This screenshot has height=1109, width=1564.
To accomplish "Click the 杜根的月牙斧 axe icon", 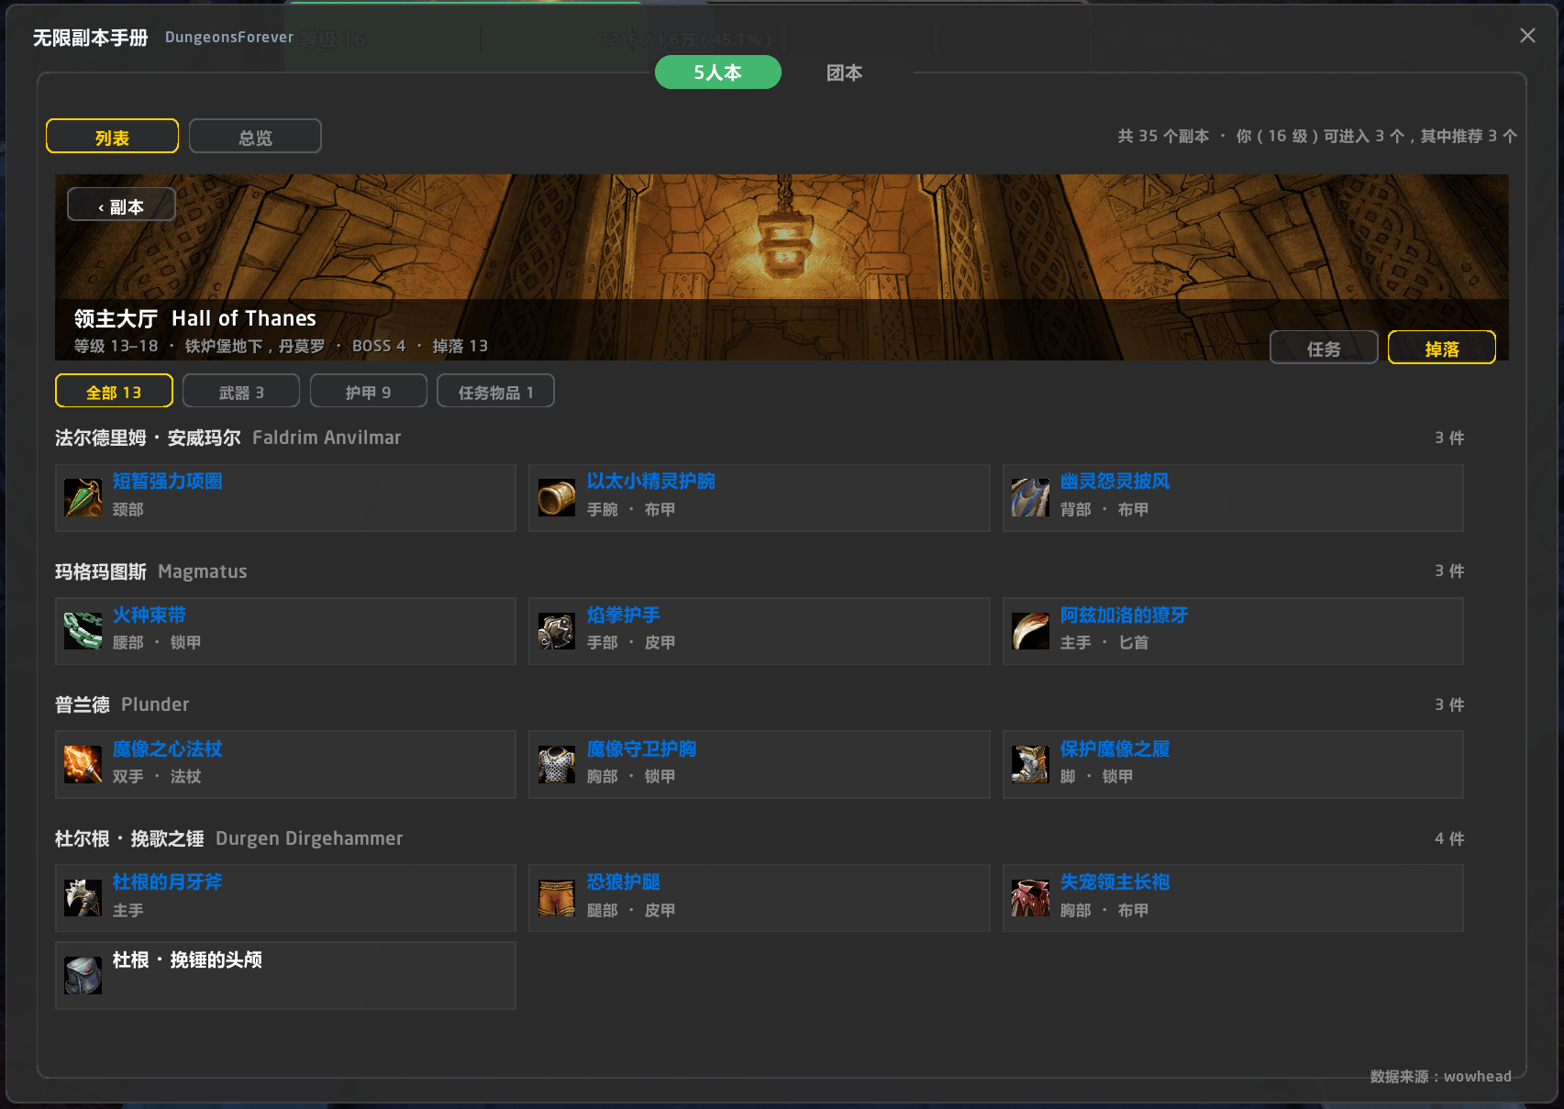I will tap(83, 899).
